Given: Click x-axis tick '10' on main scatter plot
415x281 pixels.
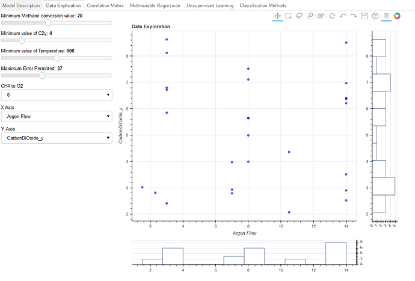Looking at the screenshot, I should (281, 226).
